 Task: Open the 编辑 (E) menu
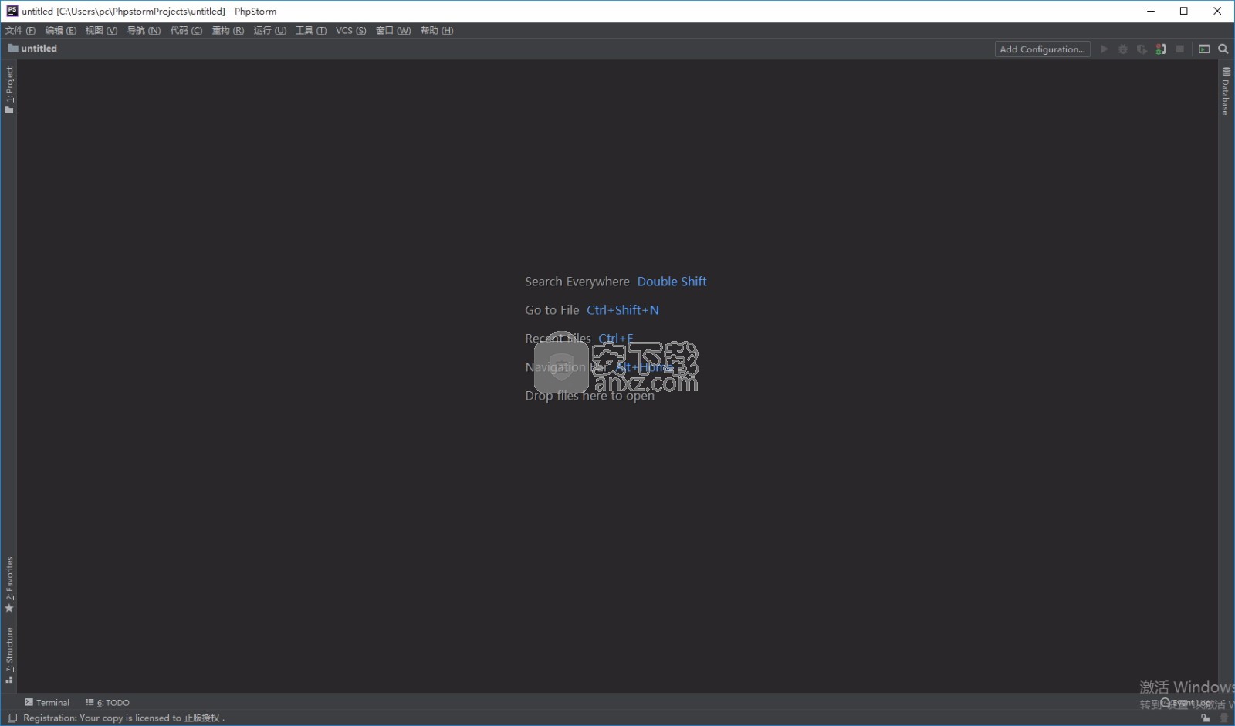[60, 30]
